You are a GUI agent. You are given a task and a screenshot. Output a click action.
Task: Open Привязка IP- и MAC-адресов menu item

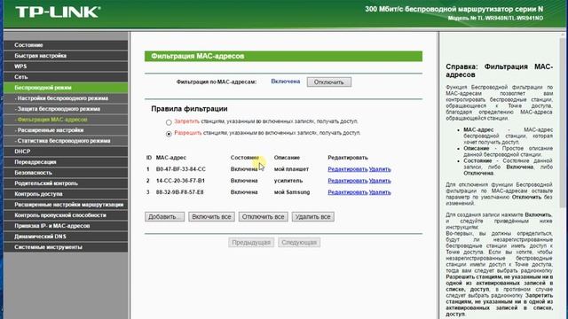pyautogui.click(x=66, y=226)
